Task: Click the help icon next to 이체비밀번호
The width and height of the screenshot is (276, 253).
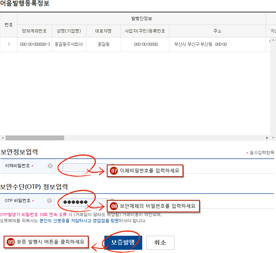Action: [x=50, y=166]
